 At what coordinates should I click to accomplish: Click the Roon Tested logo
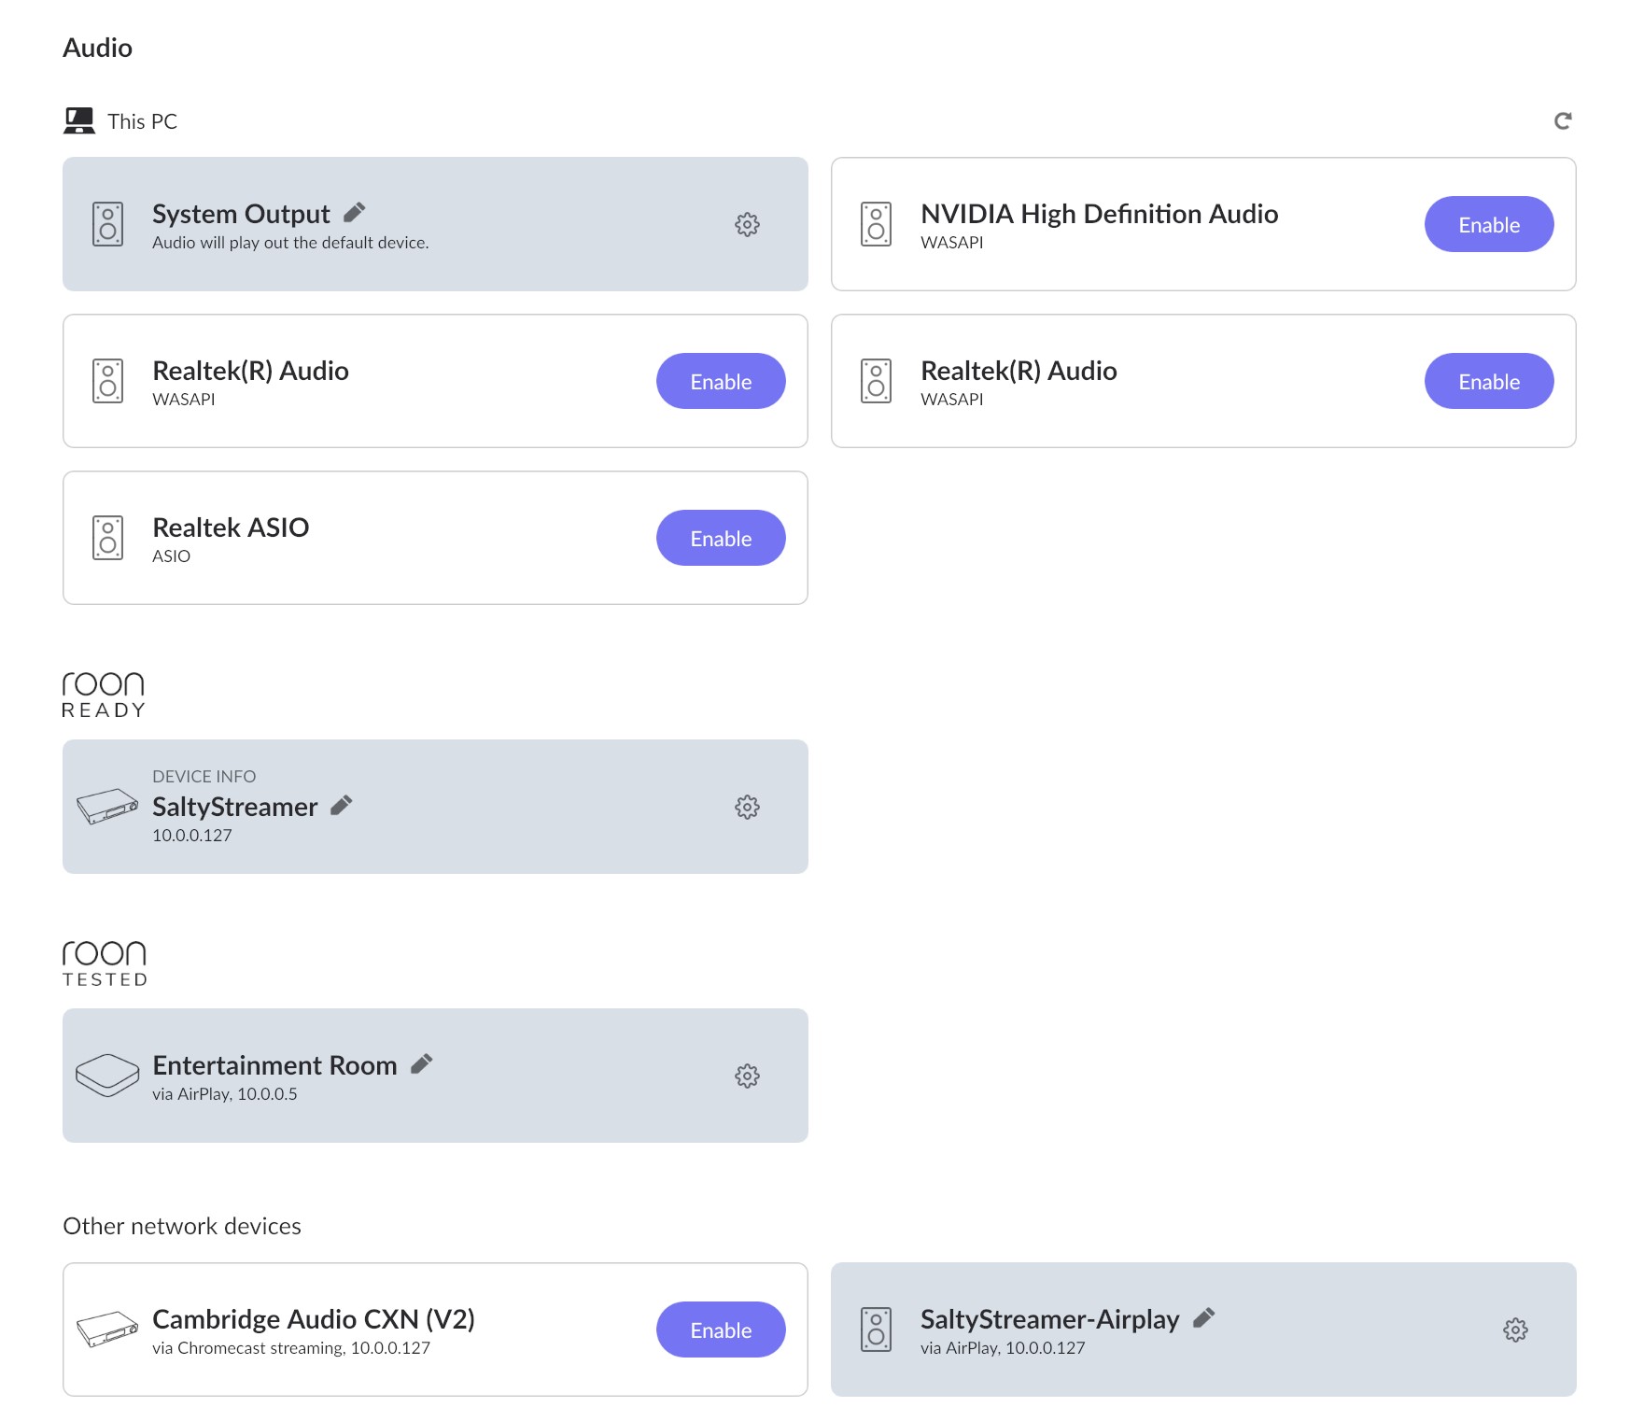click(105, 964)
